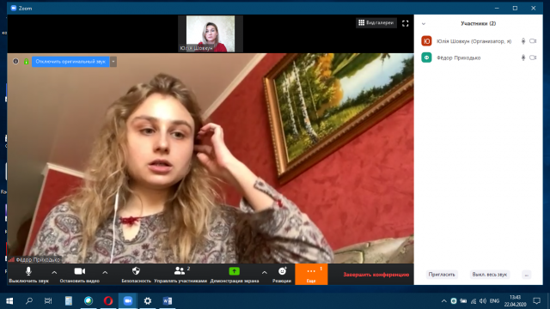Viewport: 550px width, 309px height.
Task: Open more options ellipsis in participants panel
Action: [526, 275]
